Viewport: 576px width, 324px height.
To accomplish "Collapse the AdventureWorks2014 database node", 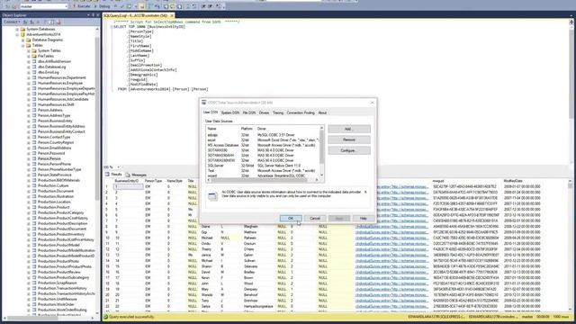I will tap(17, 34).
